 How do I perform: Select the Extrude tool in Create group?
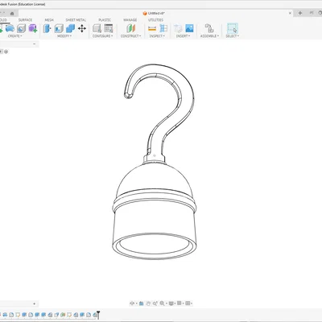pyautogui.click(x=10, y=28)
